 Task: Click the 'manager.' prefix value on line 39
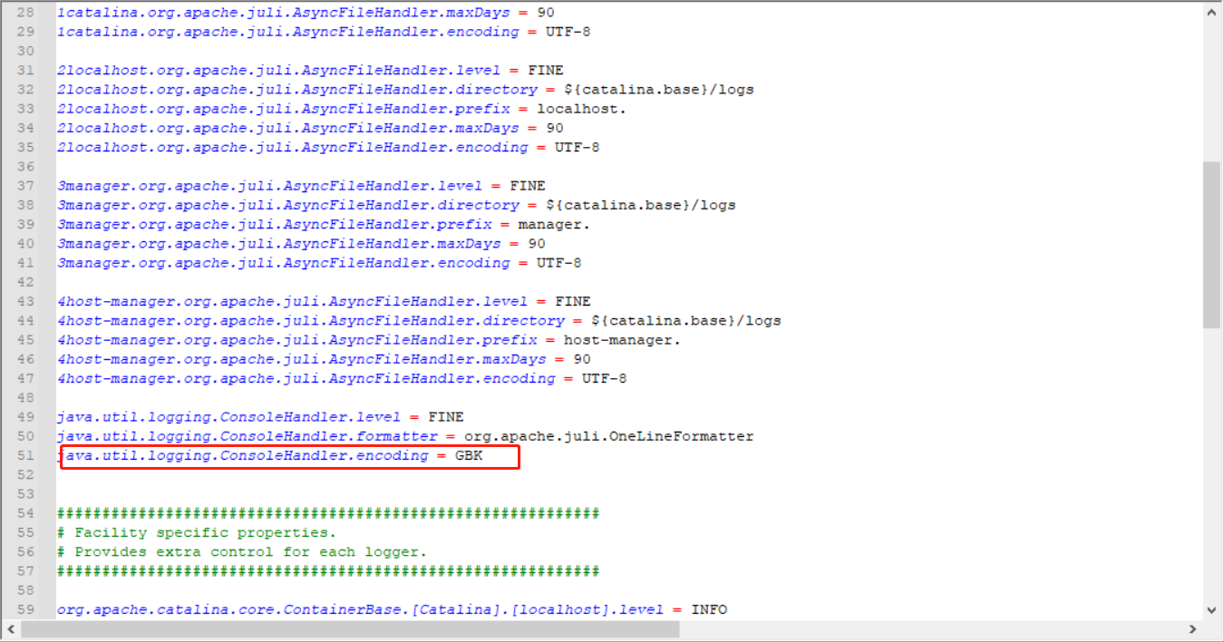[x=555, y=225]
